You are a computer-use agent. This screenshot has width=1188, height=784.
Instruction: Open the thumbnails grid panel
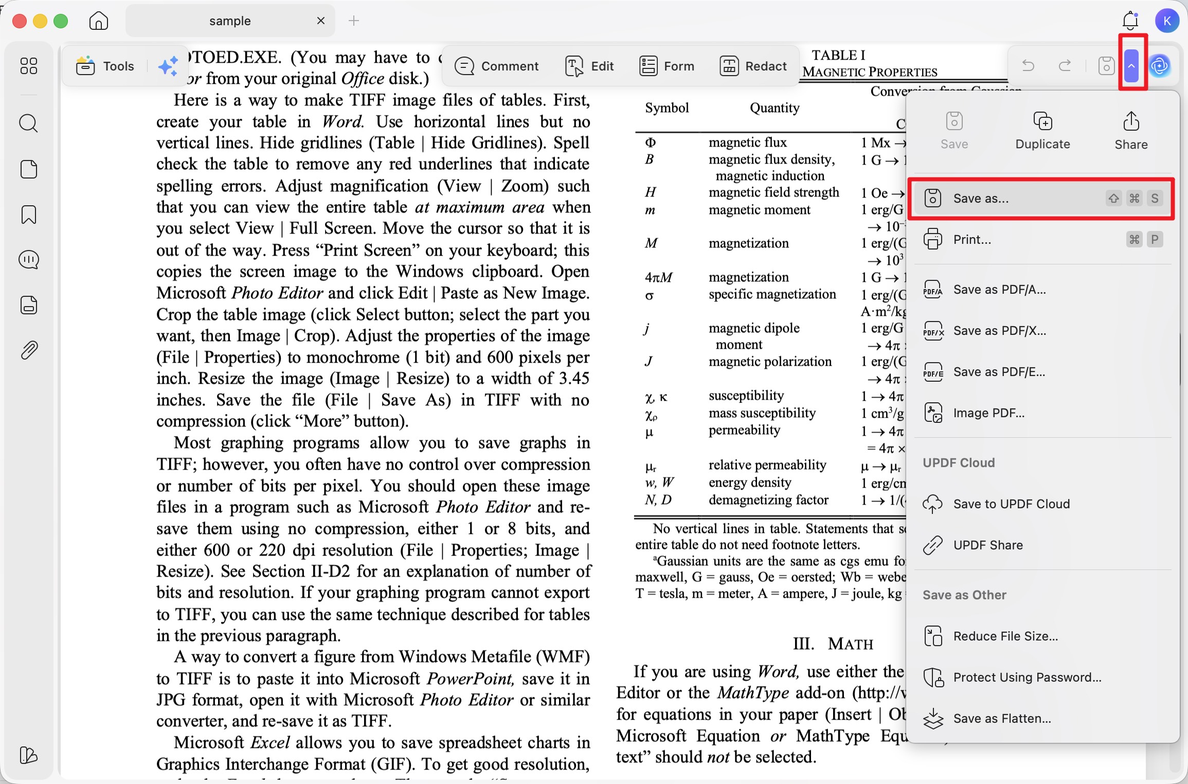29,66
